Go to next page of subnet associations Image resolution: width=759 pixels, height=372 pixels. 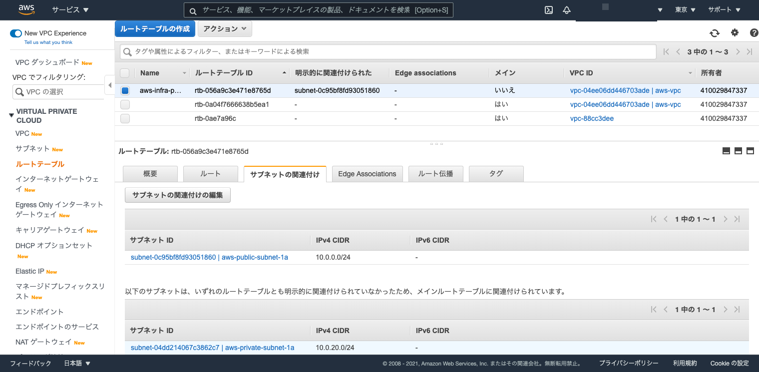(x=726, y=219)
